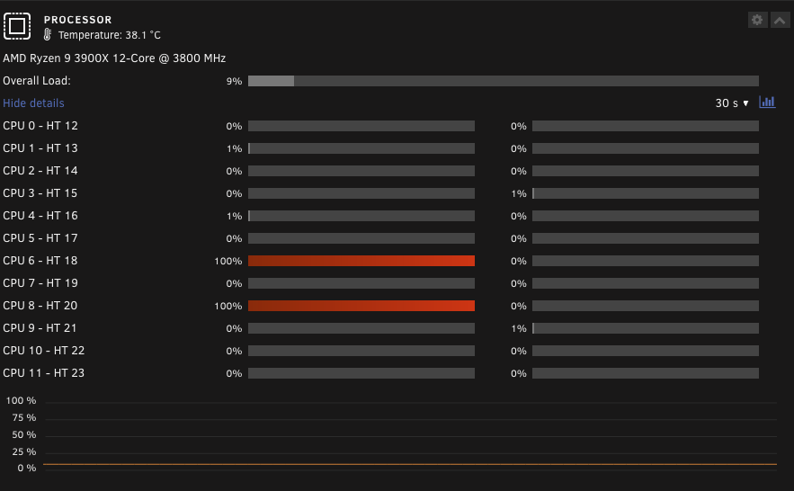This screenshot has height=491, width=794.
Task: Click the CPU 8 red load bar
Action: click(x=361, y=306)
